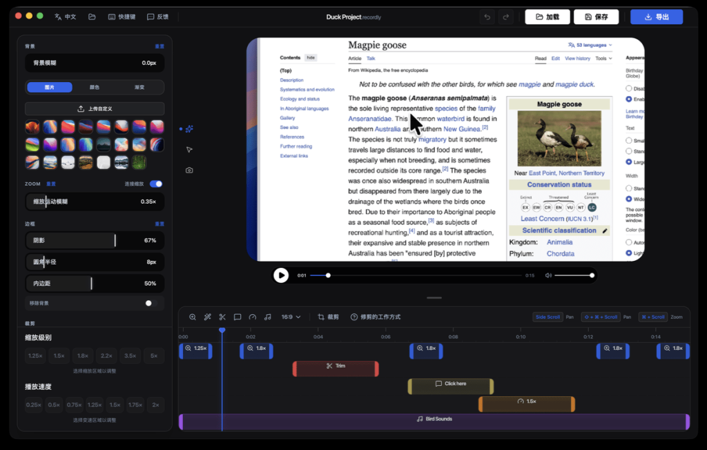The image size is (707, 450).
Task: Click the music note audio icon
Action: (x=268, y=317)
